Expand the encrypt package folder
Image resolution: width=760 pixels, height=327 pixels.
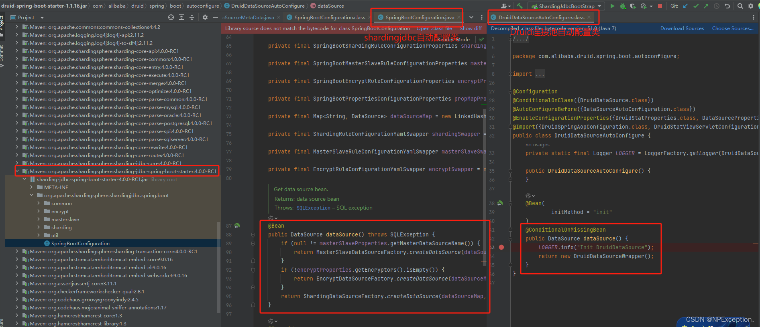[x=39, y=211]
